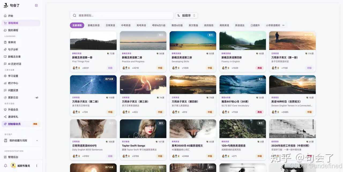343x172 pixels.
Task: Switch to 小学英语教材 tab
Action: pos(275,25)
